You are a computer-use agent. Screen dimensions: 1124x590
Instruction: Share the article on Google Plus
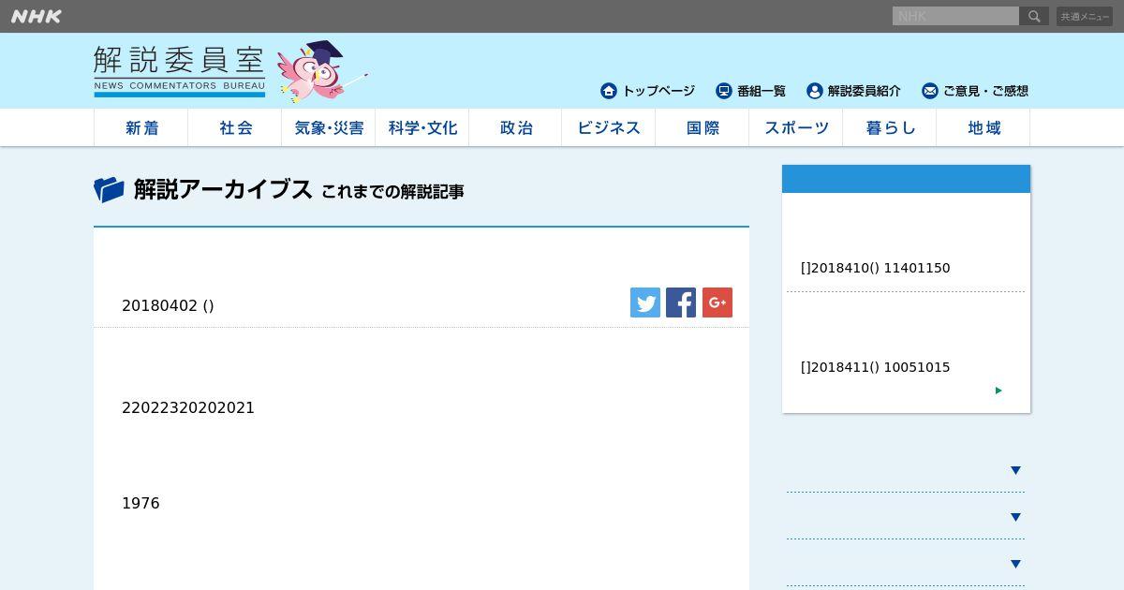point(717,302)
